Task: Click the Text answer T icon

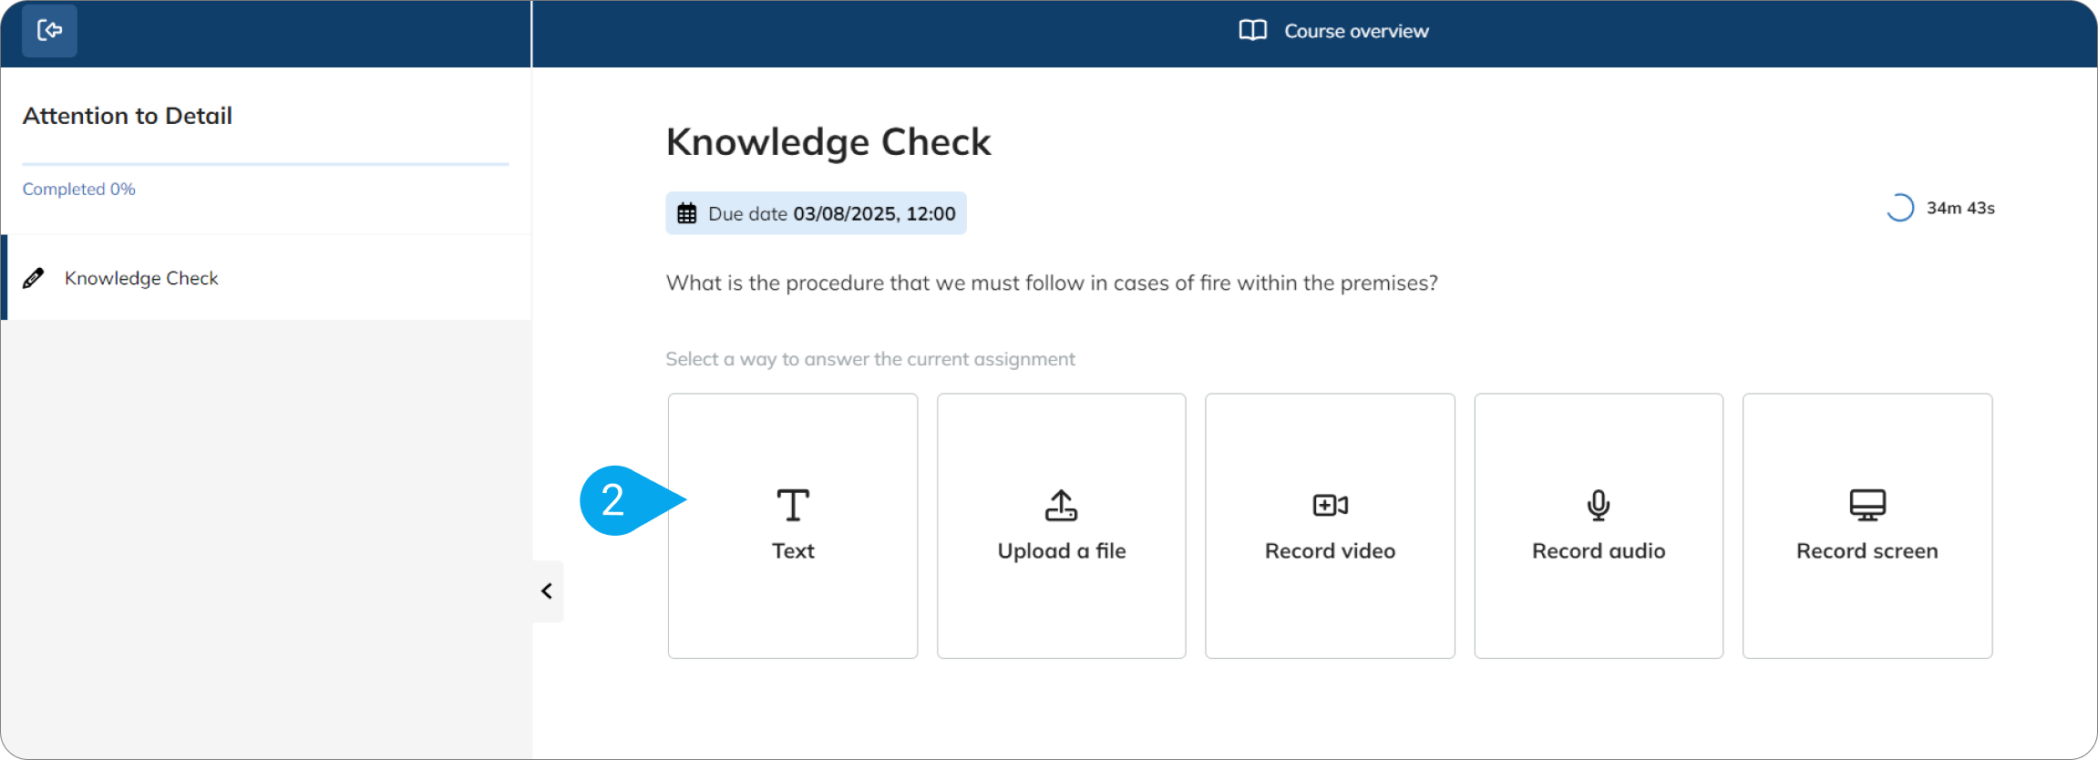Action: (793, 505)
